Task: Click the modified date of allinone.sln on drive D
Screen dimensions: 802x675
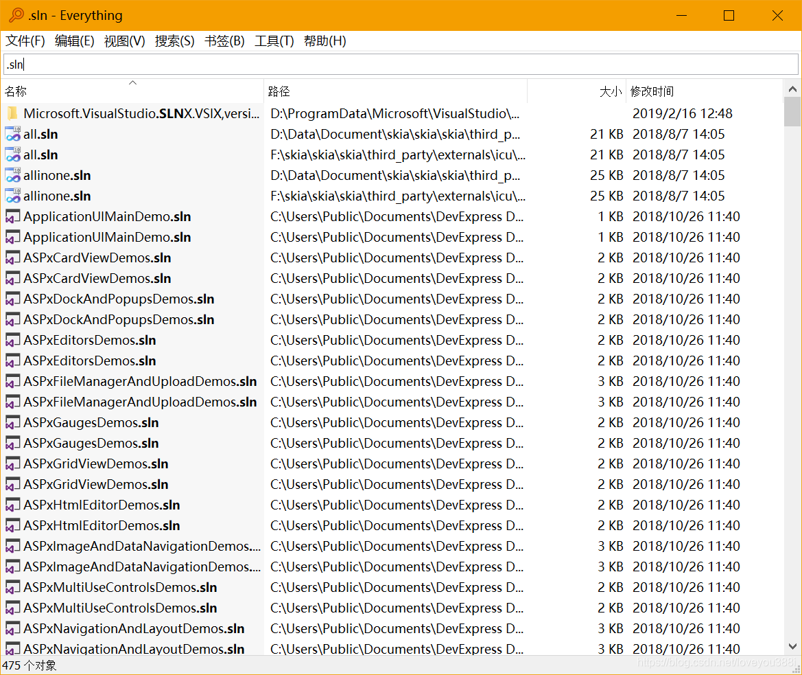Action: pos(679,175)
